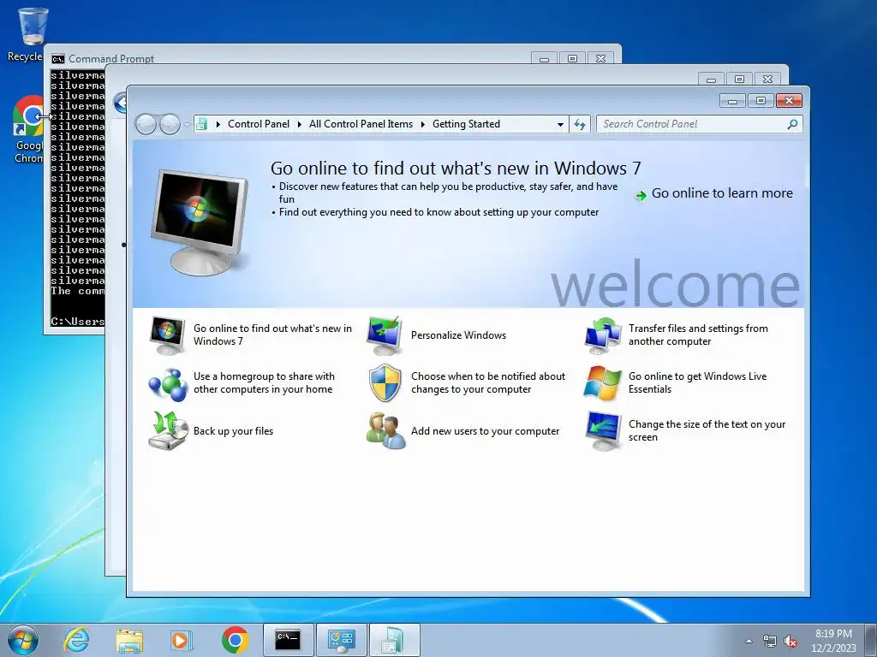This screenshot has height=657, width=877.
Task: Click Go online to learn more link
Action: point(722,193)
